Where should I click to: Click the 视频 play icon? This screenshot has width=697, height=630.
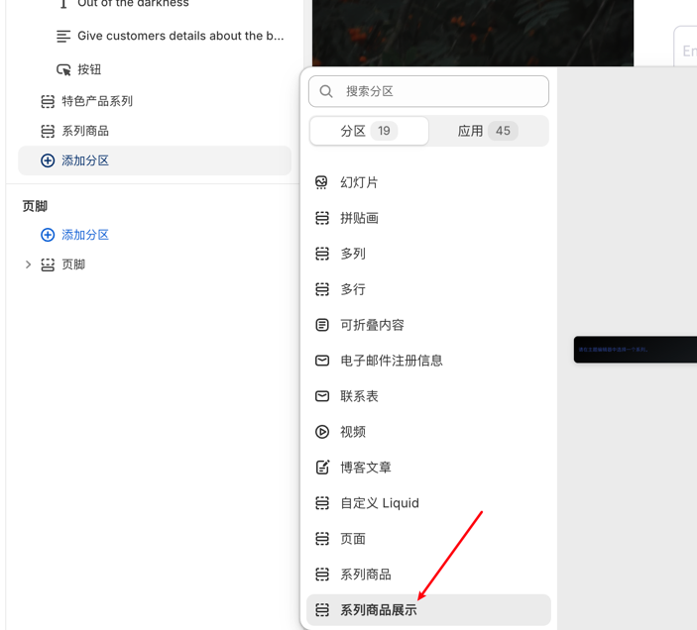[322, 432]
